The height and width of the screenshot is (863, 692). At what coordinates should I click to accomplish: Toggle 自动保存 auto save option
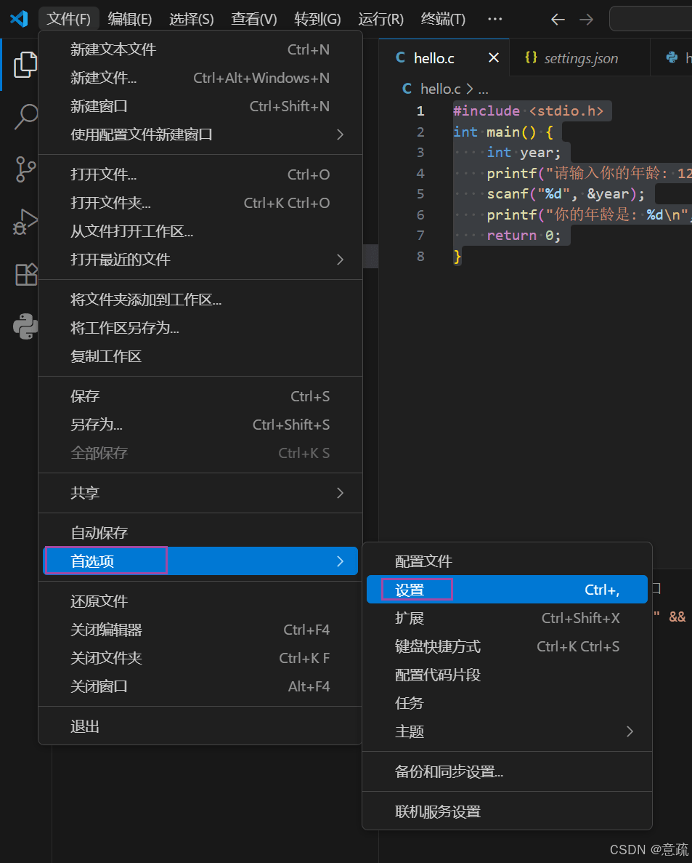click(200, 533)
